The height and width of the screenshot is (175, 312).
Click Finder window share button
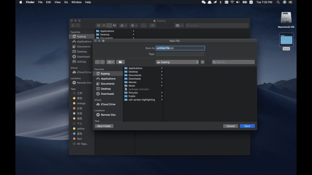(x=143, y=25)
